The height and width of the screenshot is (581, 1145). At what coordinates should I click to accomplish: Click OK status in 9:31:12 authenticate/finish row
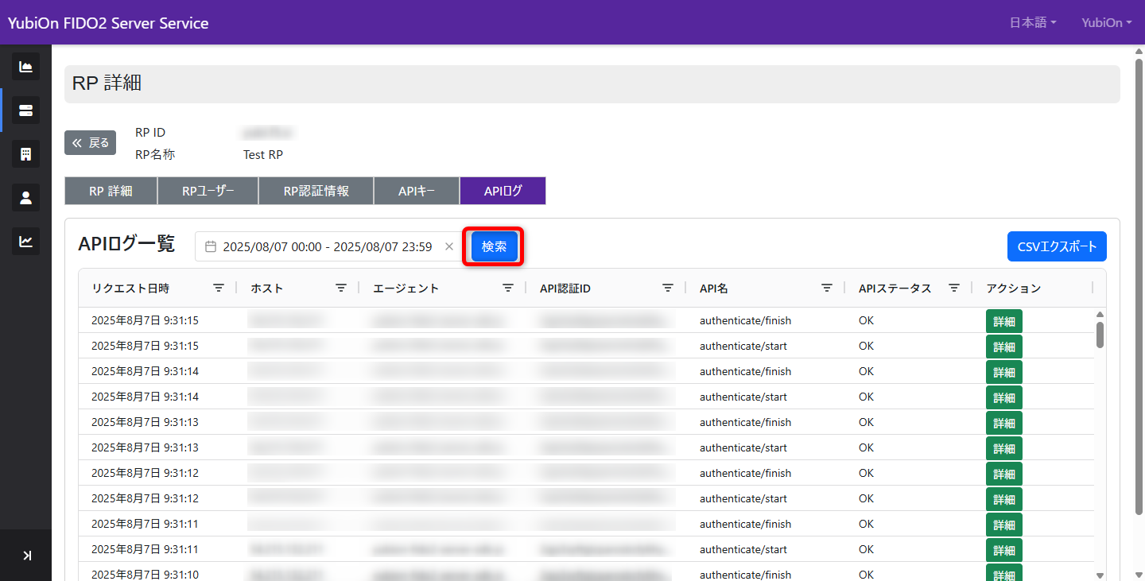click(866, 473)
